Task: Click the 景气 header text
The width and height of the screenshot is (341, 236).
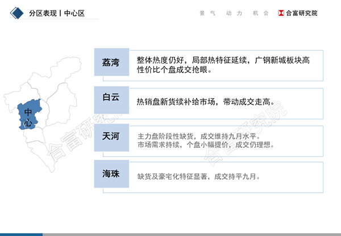Action: [207, 13]
